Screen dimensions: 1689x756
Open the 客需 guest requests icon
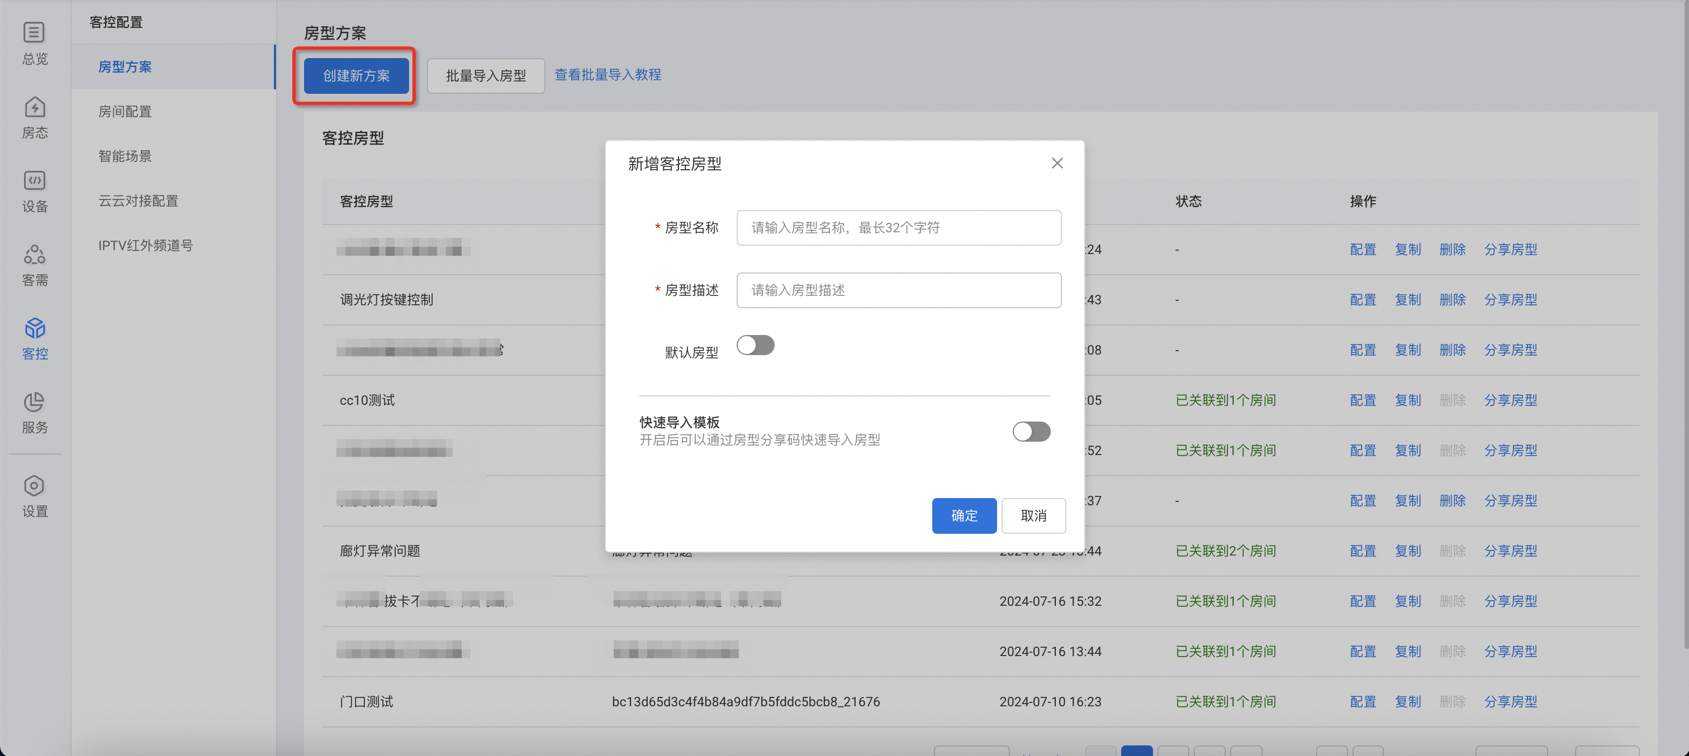[34, 254]
